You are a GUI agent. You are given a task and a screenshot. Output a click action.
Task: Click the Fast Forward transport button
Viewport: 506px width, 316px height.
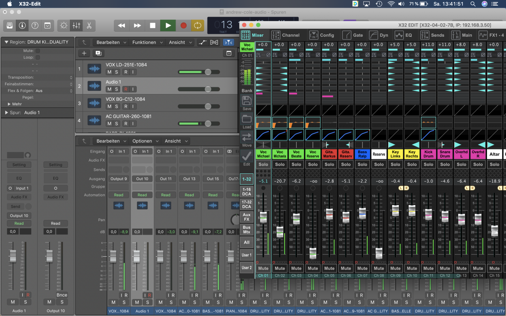(137, 25)
